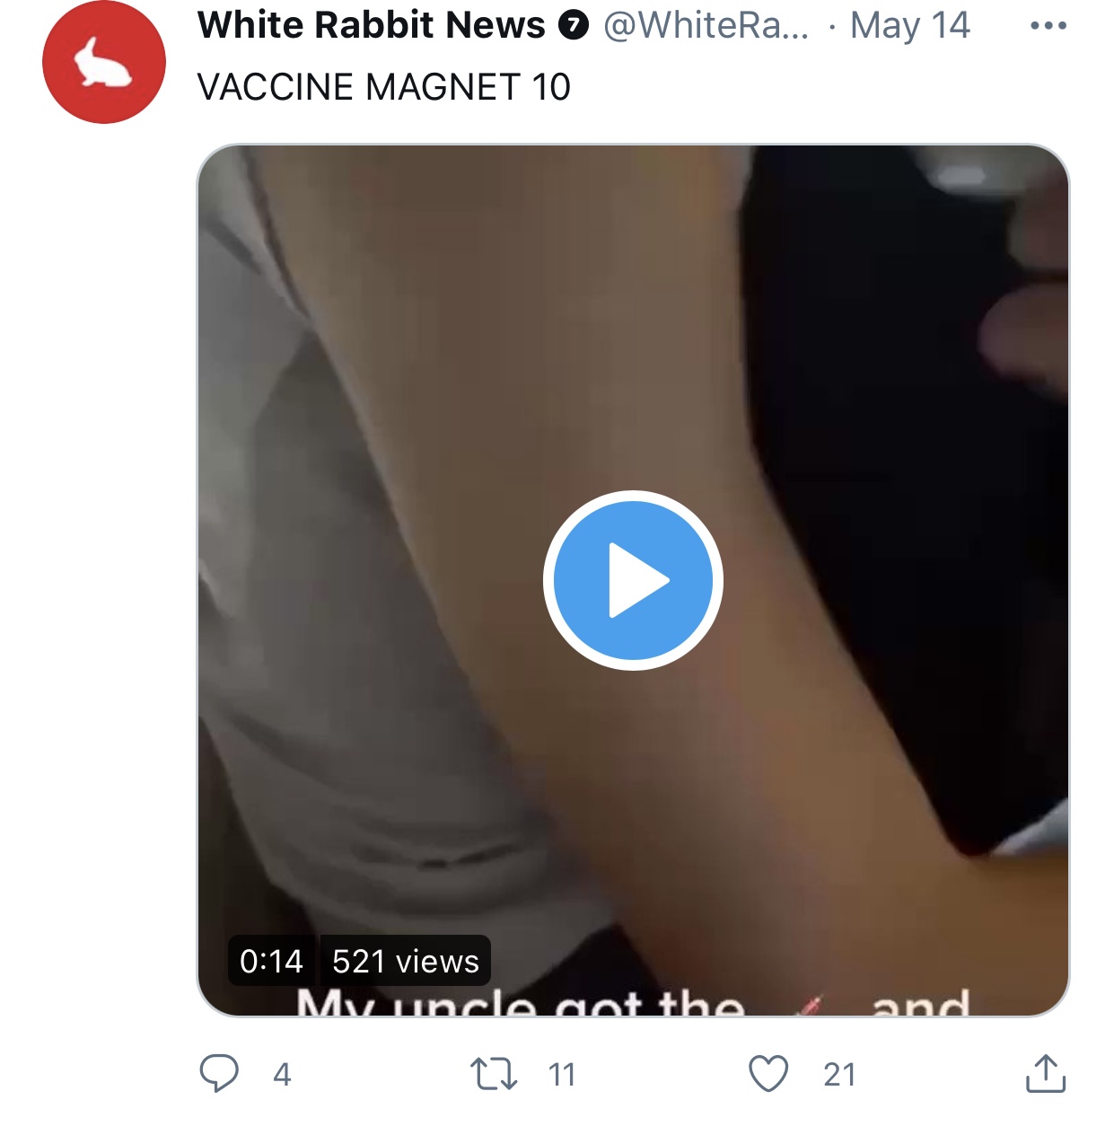The height and width of the screenshot is (1135, 1114).
Task: Play the vaccine magnet video
Action: pos(633,580)
